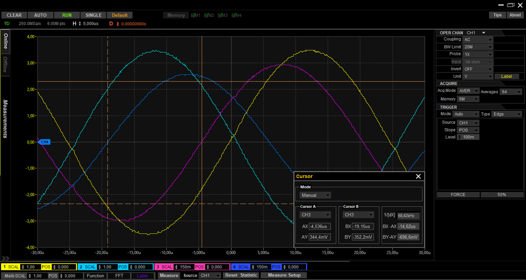This screenshot has width=526, height=280.
Task: Click the Measure button
Action: click(x=169, y=276)
